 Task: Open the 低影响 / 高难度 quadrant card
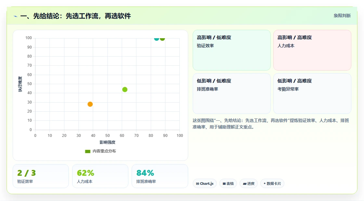click(312, 94)
